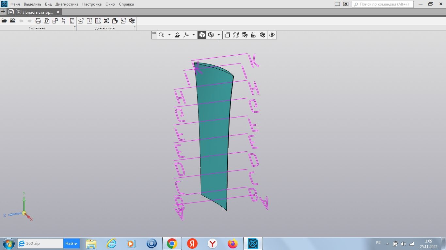
Task: Toggle dashed rectangle hidden-objects button
Action: tap(236, 35)
